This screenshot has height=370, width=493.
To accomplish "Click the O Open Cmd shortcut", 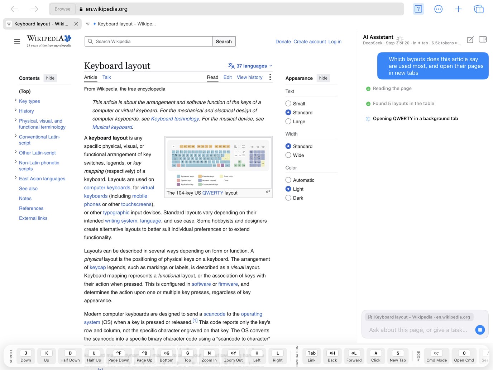I will click(464, 356).
